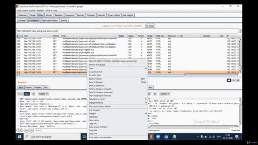
Task: Click the Burp Suite title bar icon
Action: (17, 6)
